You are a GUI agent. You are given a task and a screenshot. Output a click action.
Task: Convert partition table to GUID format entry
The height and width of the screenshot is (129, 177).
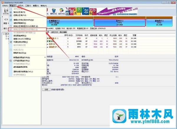point(28,26)
